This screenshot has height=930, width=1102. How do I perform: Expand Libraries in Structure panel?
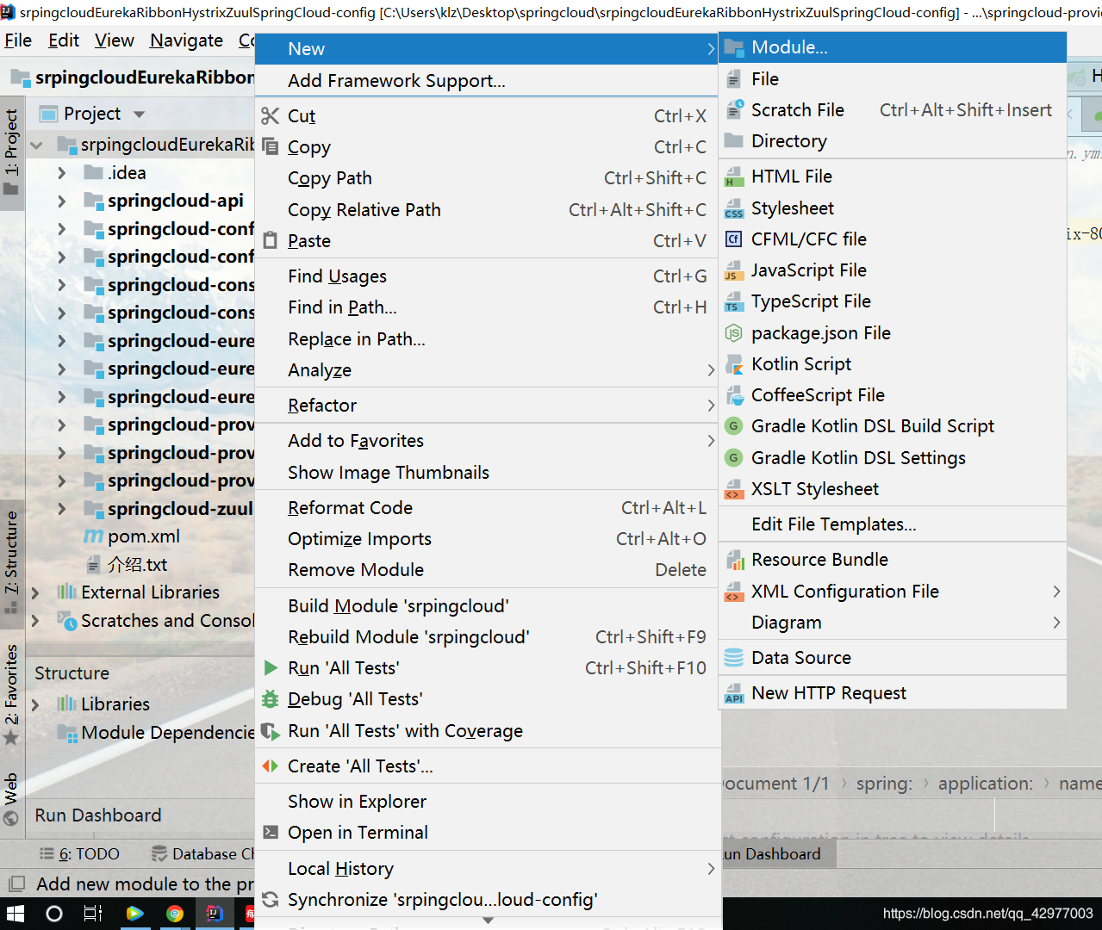[35, 704]
